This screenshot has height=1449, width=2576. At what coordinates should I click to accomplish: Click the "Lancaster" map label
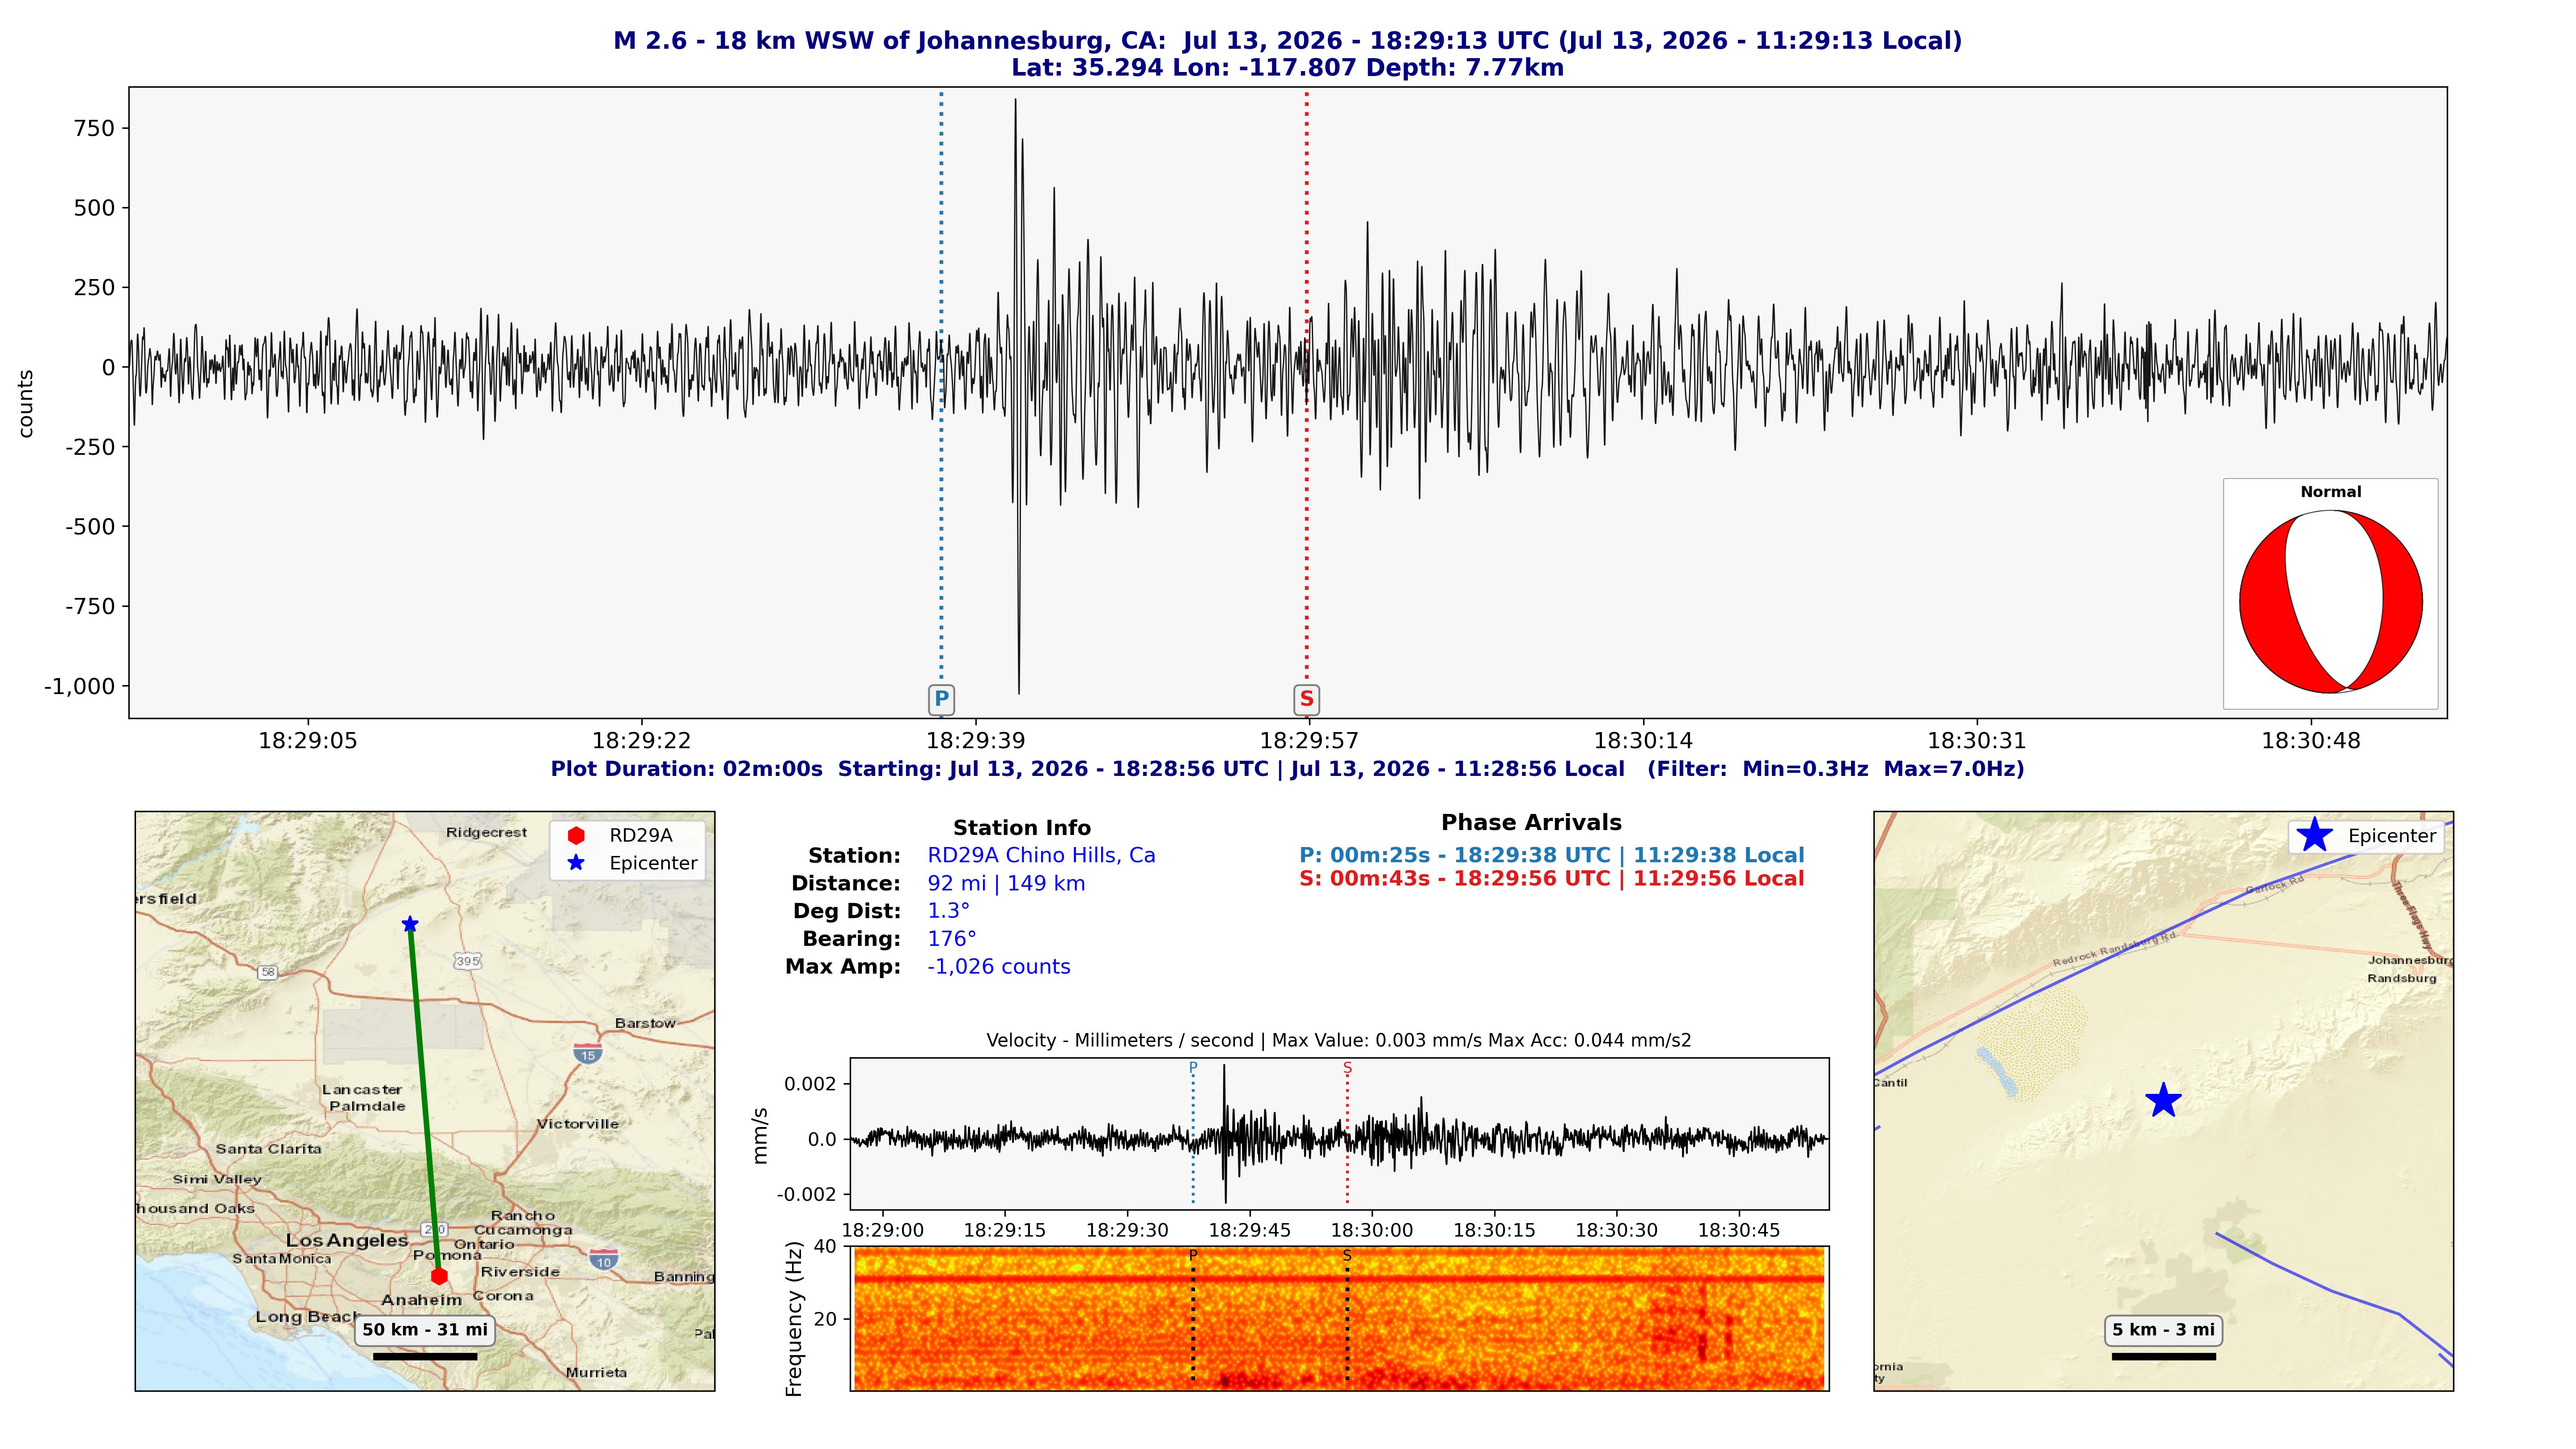[362, 1090]
